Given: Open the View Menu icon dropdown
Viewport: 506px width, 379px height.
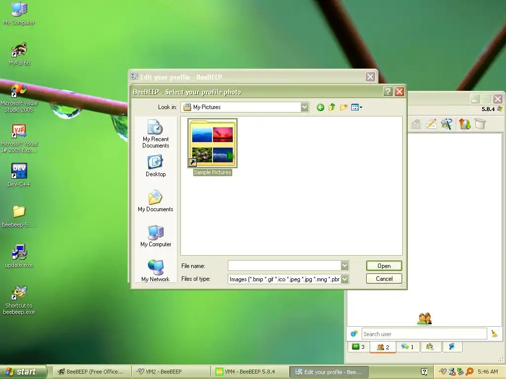Looking at the screenshot, I should [356, 107].
